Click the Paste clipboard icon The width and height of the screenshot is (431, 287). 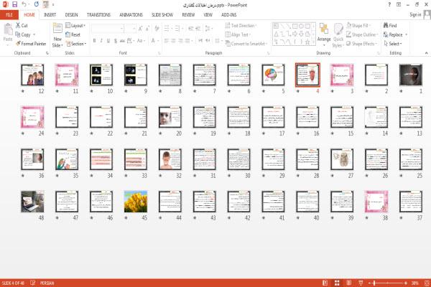point(8,29)
